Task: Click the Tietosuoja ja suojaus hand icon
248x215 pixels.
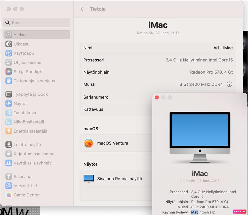Action: point(9,81)
